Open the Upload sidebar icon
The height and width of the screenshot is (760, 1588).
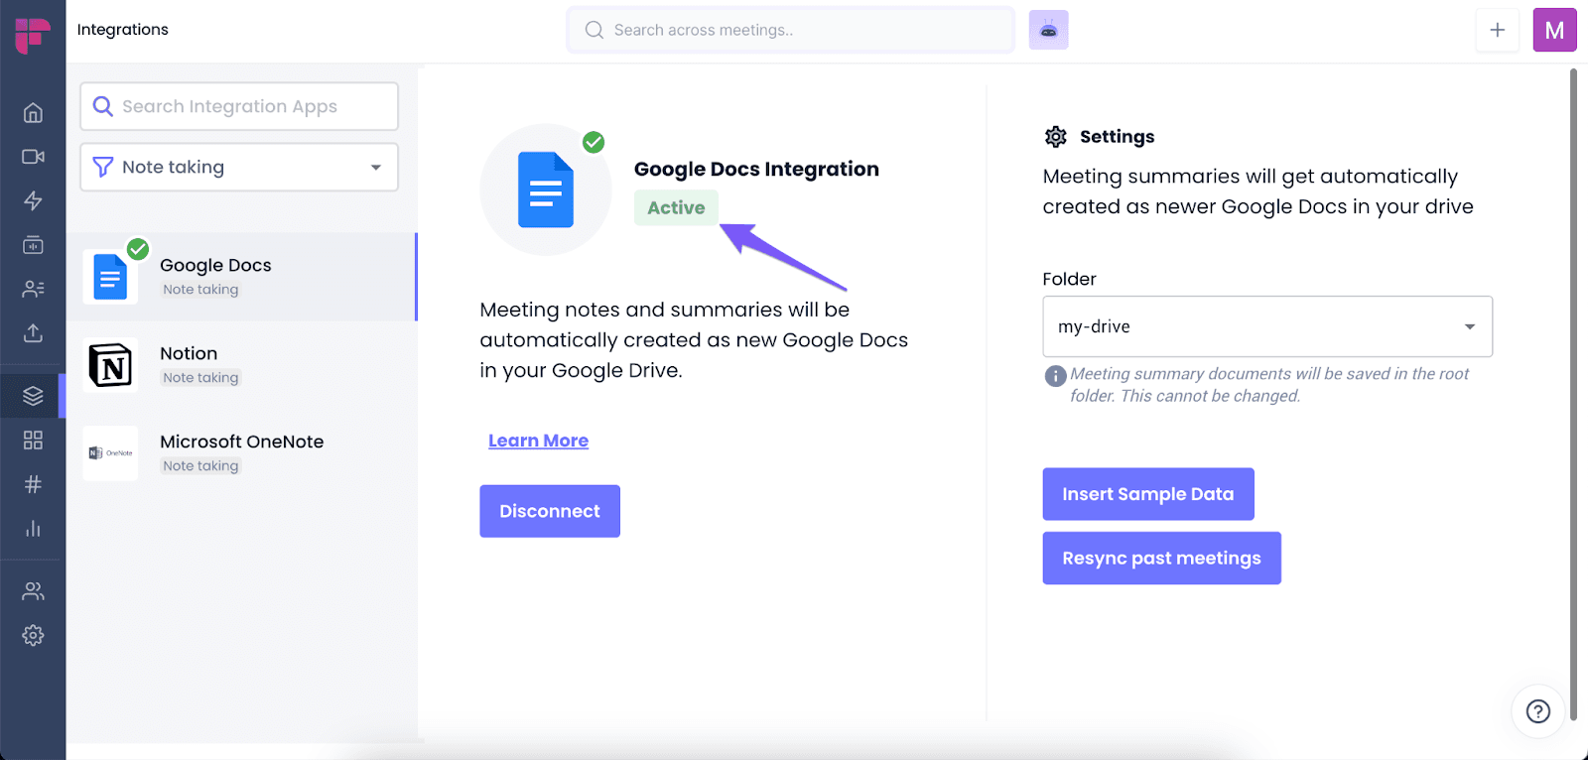pos(33,332)
